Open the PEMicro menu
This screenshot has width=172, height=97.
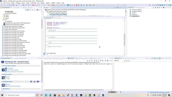tap(42, 3)
